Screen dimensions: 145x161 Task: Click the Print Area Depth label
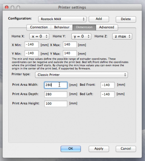point(25,94)
